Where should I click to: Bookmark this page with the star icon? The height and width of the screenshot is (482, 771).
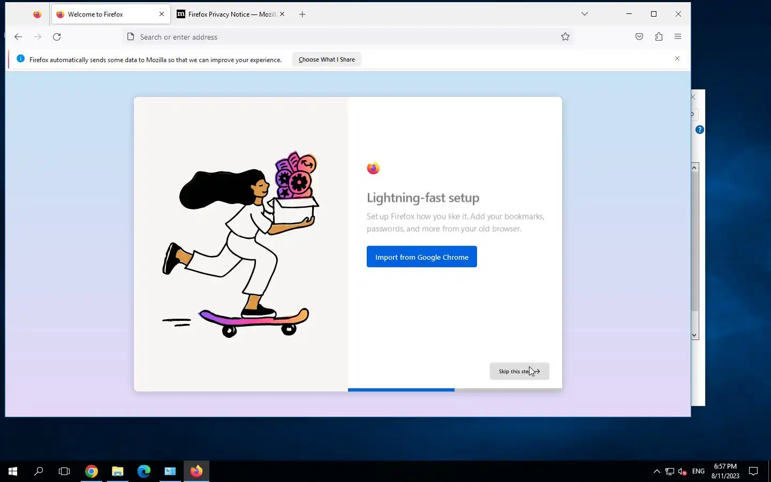tap(565, 37)
